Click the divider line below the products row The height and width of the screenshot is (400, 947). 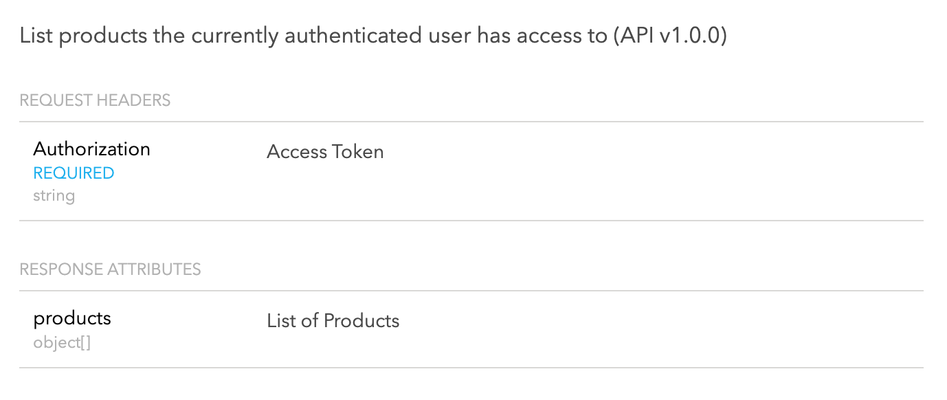(471, 368)
